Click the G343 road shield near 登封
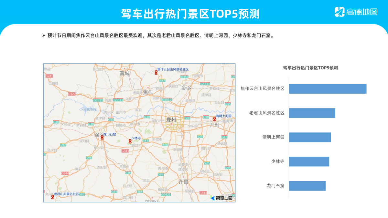The image size is (388, 218). 125,151
